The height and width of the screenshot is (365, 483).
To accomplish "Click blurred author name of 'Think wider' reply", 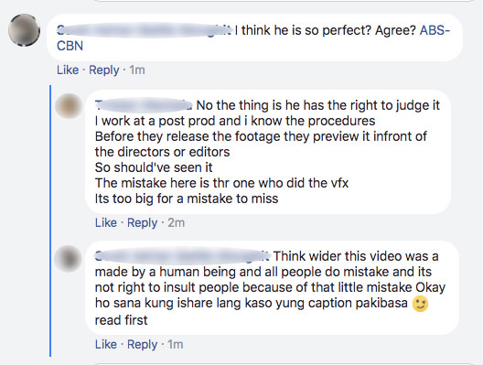I will tap(183, 256).
